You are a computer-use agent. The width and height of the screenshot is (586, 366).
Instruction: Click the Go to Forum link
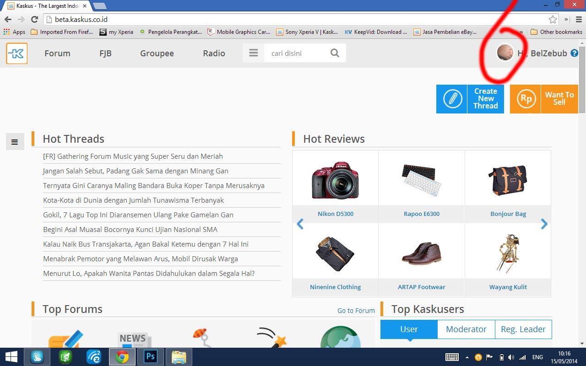click(356, 310)
